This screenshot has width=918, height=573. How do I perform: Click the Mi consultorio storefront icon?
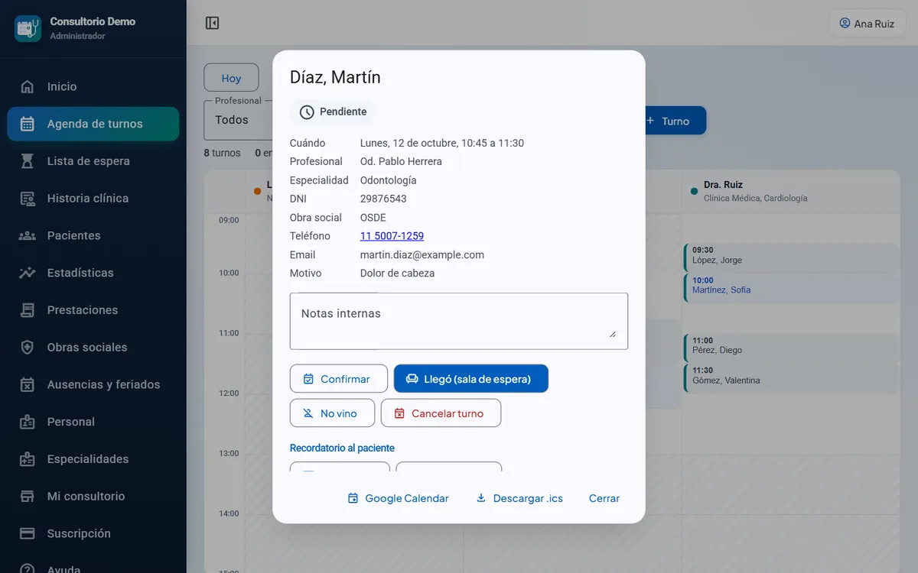coord(28,497)
